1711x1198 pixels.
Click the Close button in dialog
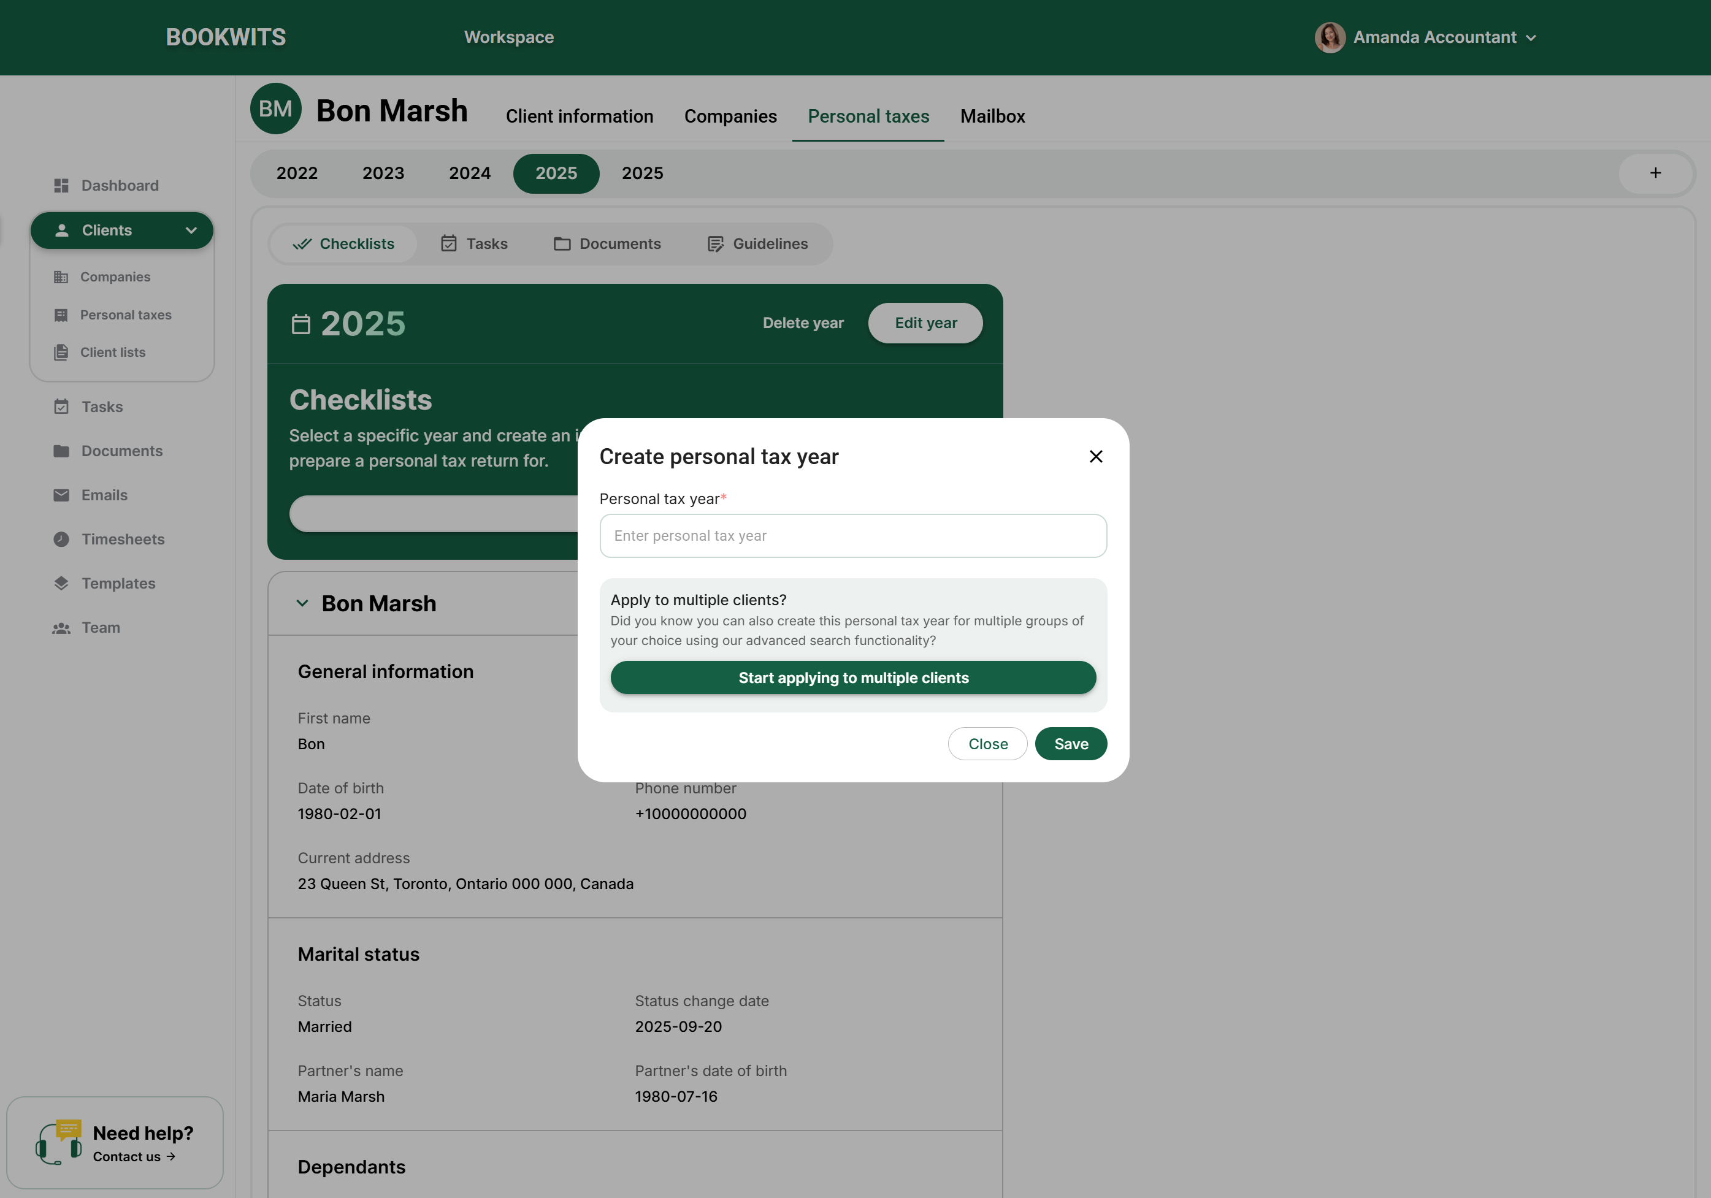pyautogui.click(x=987, y=744)
